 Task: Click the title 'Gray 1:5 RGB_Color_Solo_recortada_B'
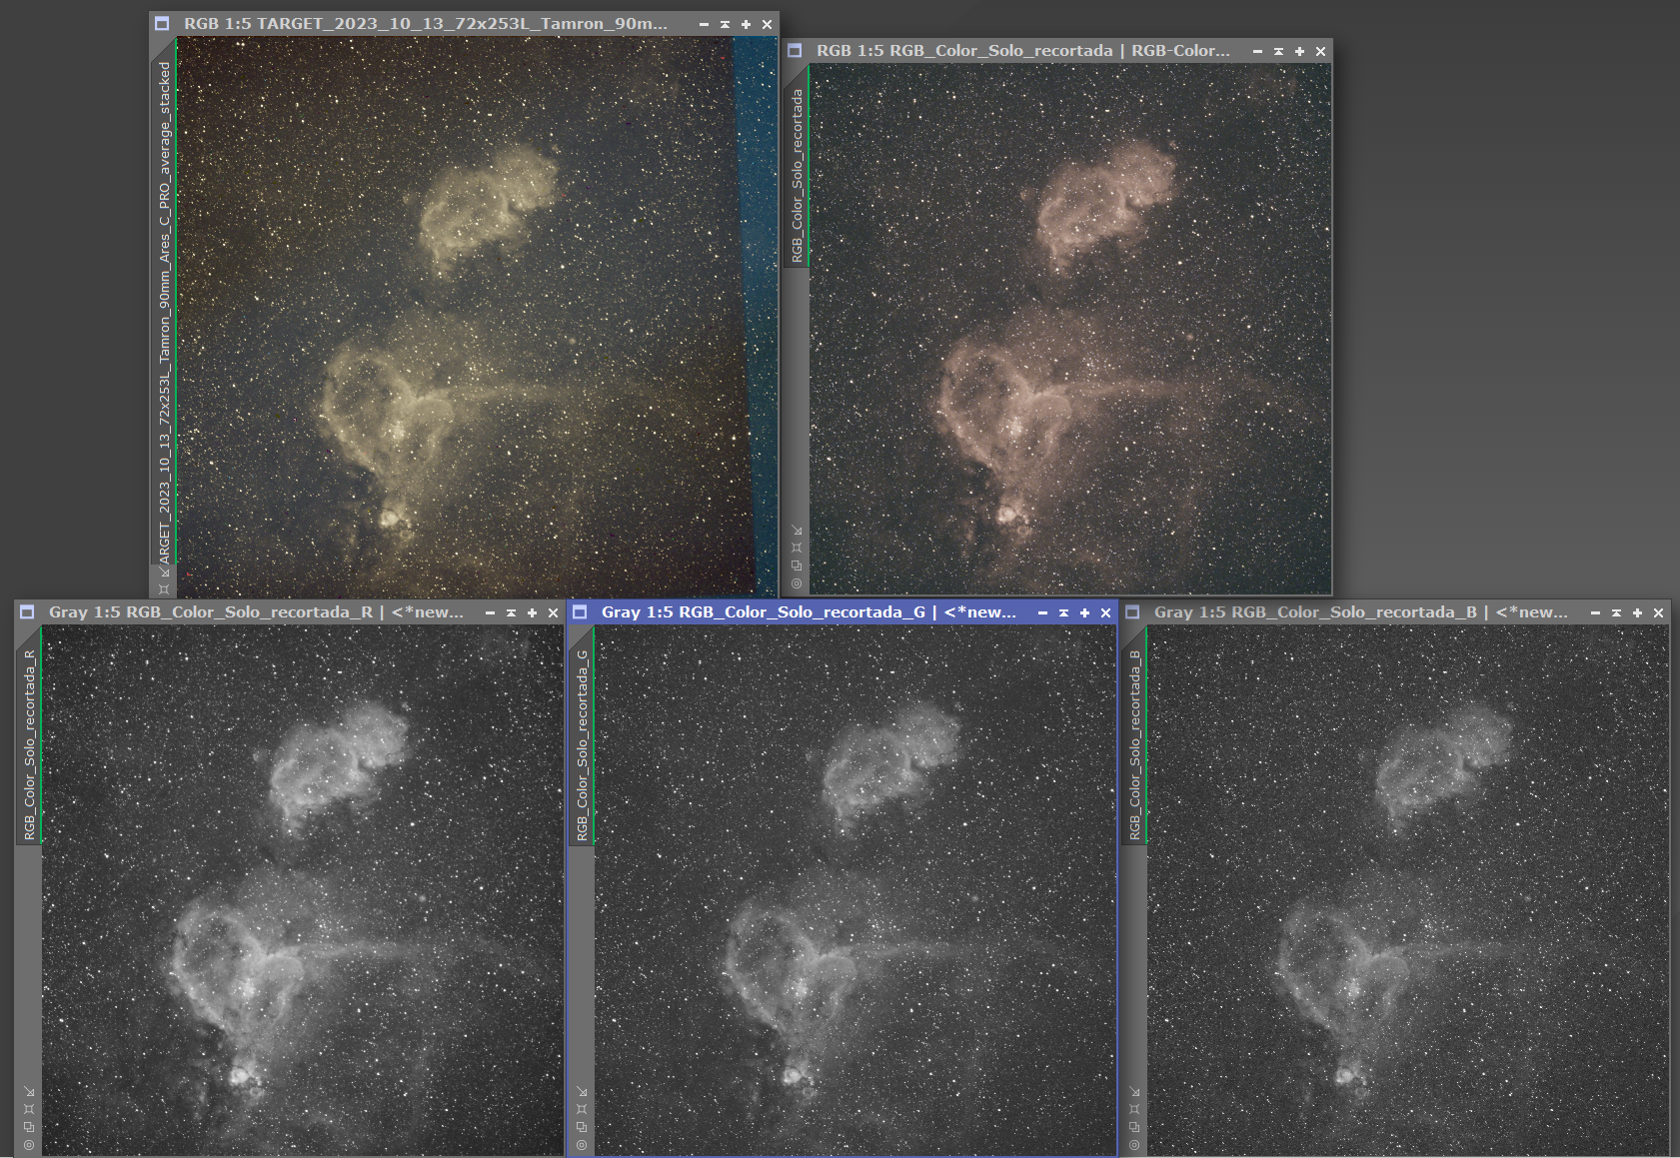click(x=1315, y=612)
